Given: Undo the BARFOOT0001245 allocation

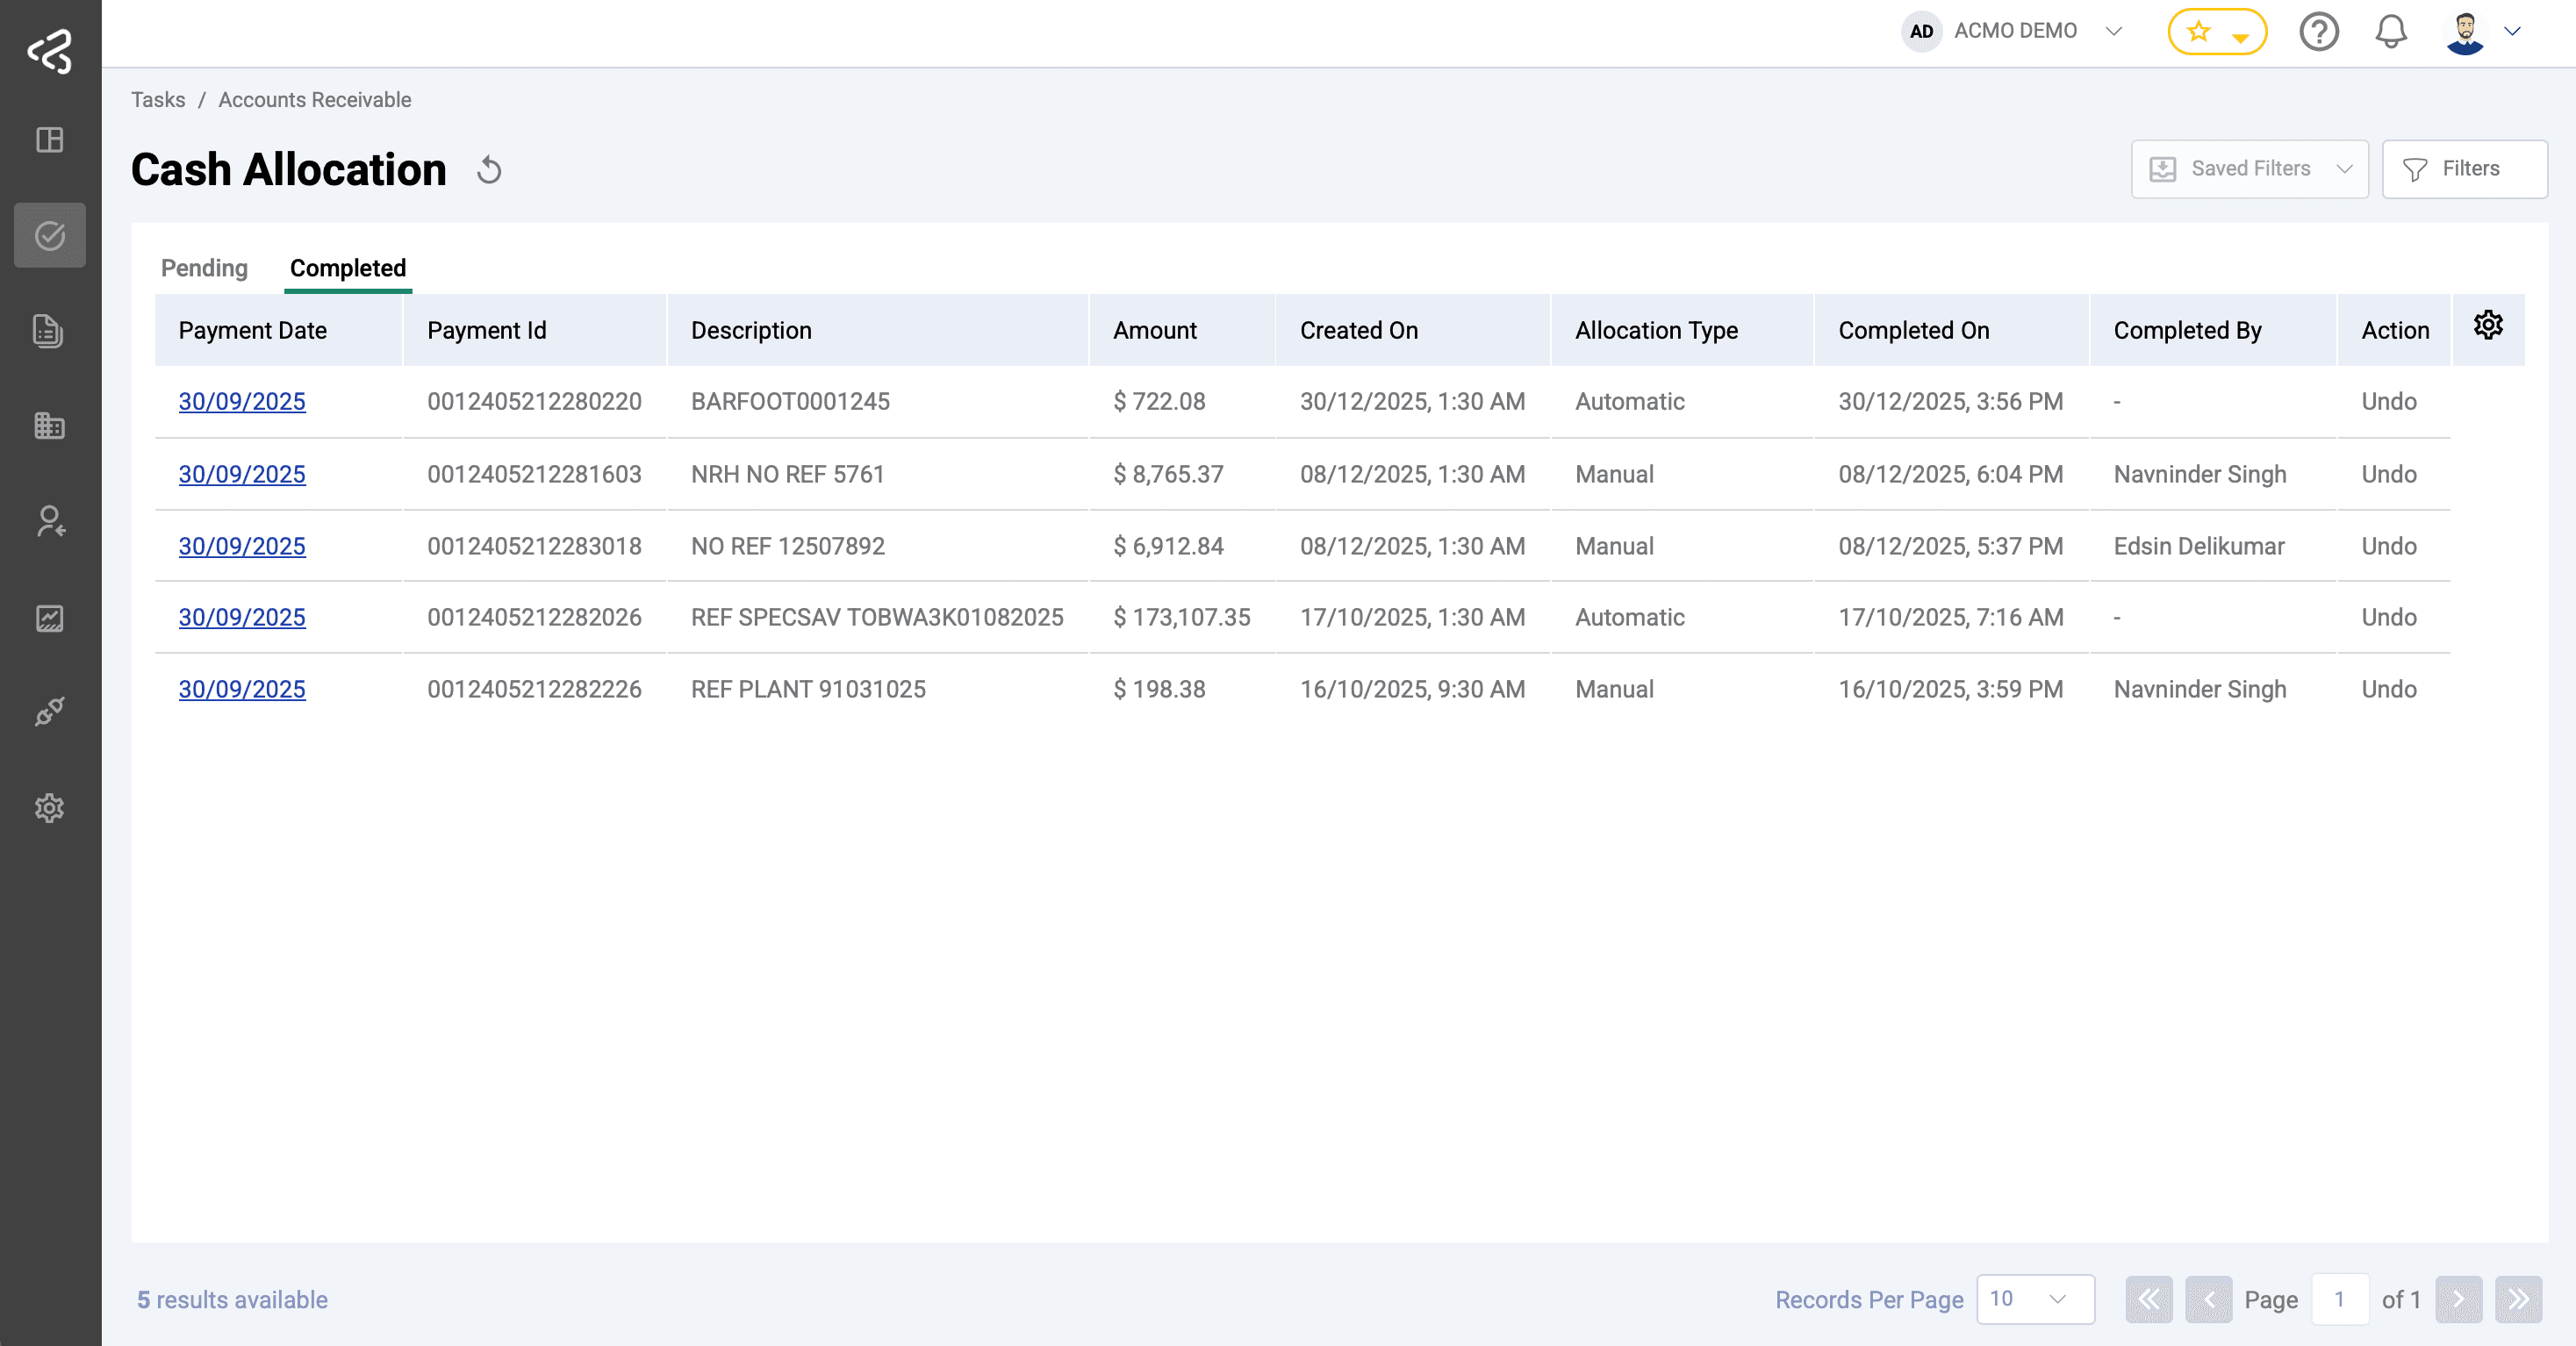Looking at the screenshot, I should (2389, 401).
